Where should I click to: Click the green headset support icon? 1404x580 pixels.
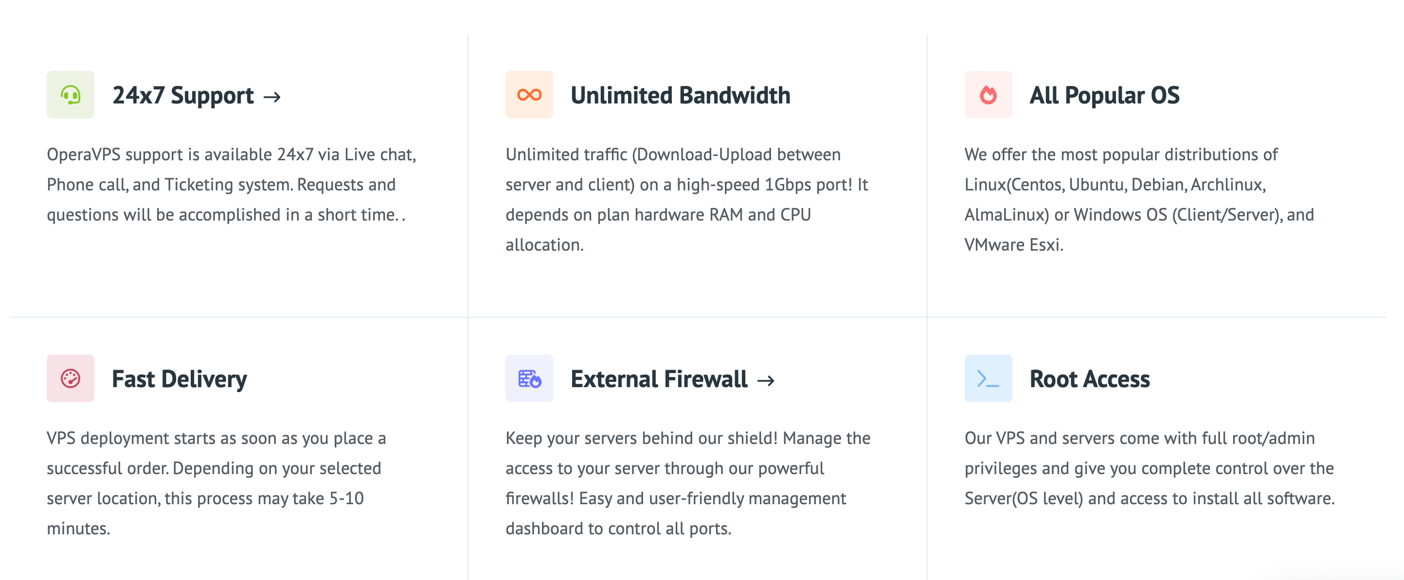point(71,95)
